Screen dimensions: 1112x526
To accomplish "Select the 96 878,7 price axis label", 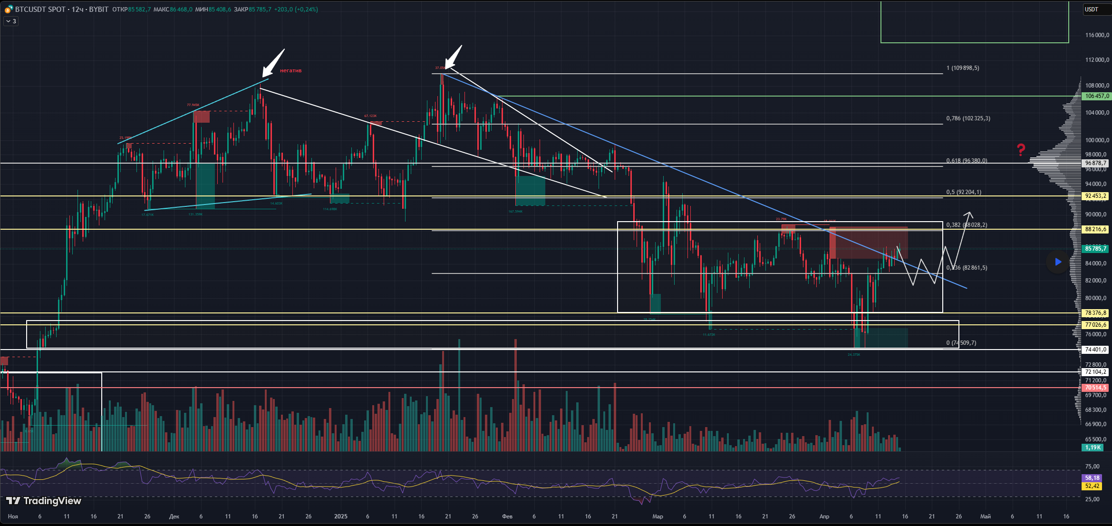I will (1095, 163).
